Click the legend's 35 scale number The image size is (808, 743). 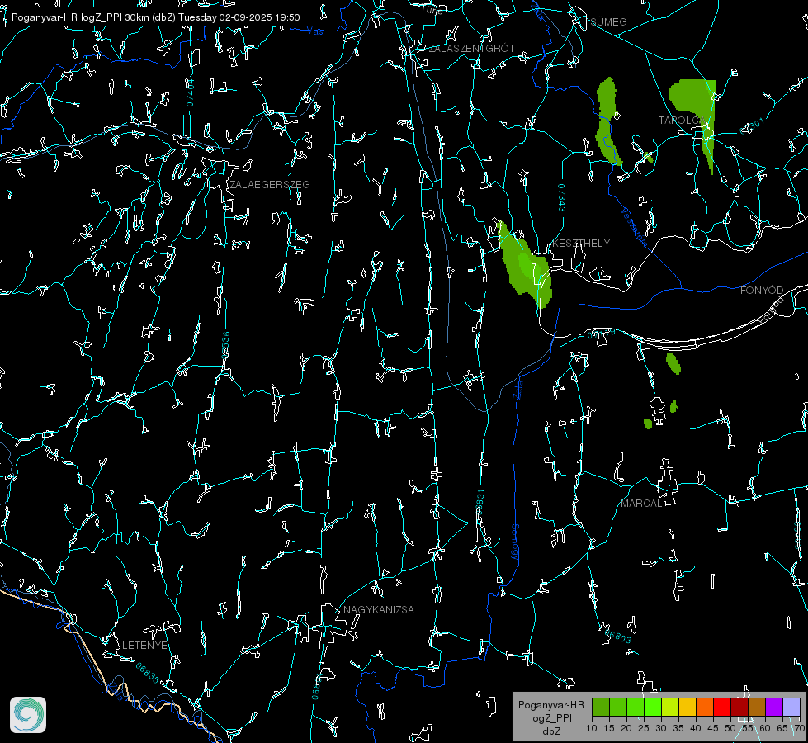point(678,729)
